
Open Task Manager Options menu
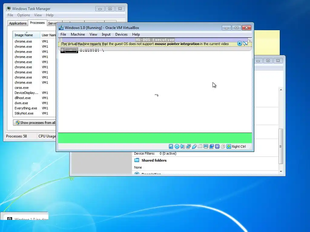(24, 15)
